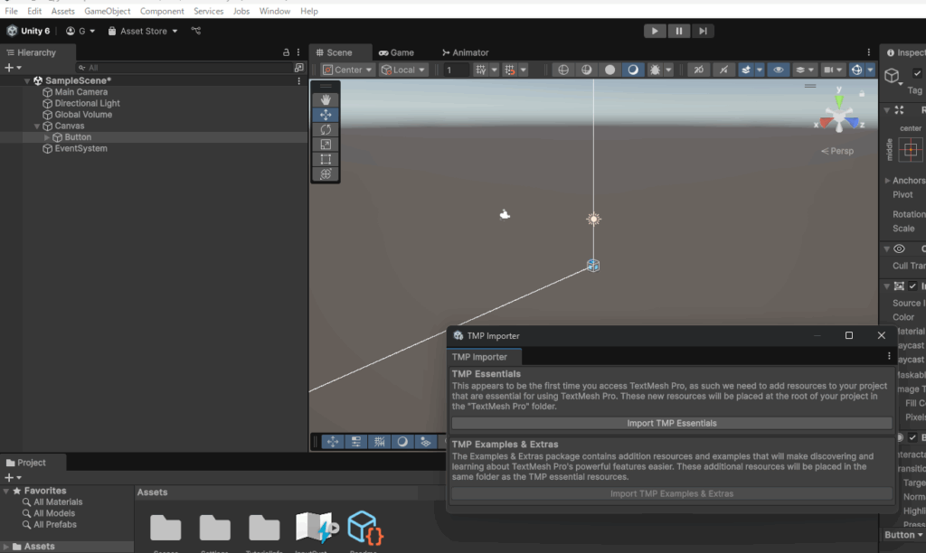This screenshot has height=553, width=926.
Task: Open debug draw mode bug icon
Action: click(655, 70)
